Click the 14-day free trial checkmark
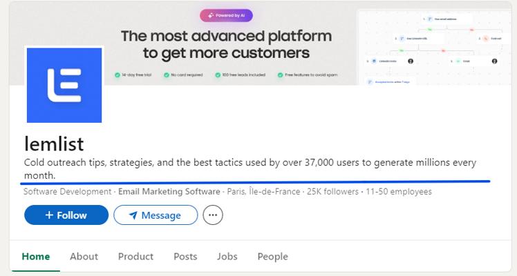 coord(117,75)
